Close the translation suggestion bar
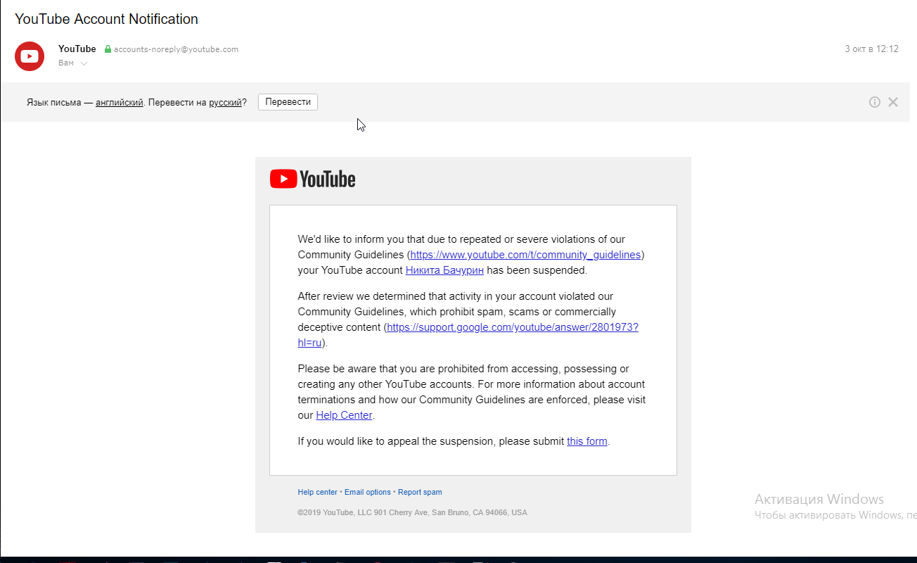 pyautogui.click(x=893, y=102)
